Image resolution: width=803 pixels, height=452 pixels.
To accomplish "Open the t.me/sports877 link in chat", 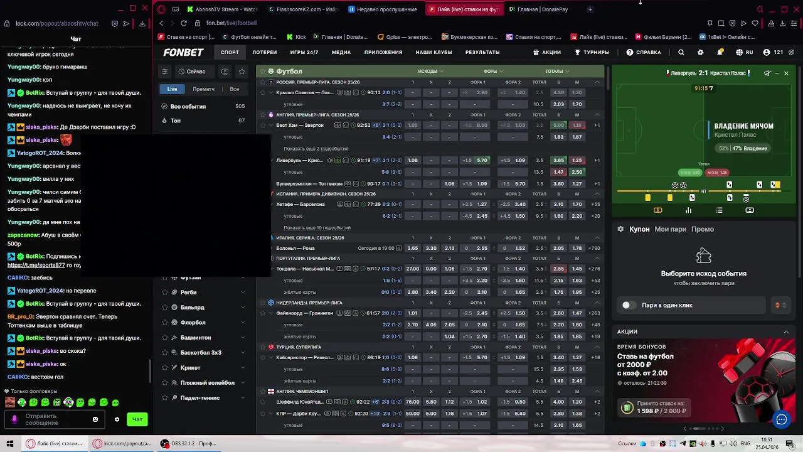I will (36, 265).
